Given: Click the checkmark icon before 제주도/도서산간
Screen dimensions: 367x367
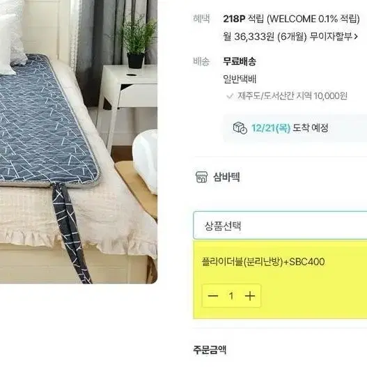Looking at the screenshot, I should [x=230, y=95].
